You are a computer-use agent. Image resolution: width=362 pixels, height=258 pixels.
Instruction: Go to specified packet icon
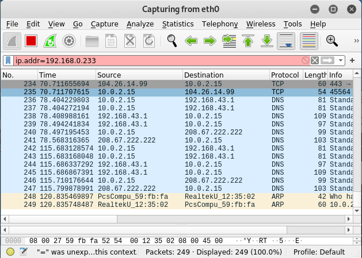pyautogui.click(x=228, y=41)
